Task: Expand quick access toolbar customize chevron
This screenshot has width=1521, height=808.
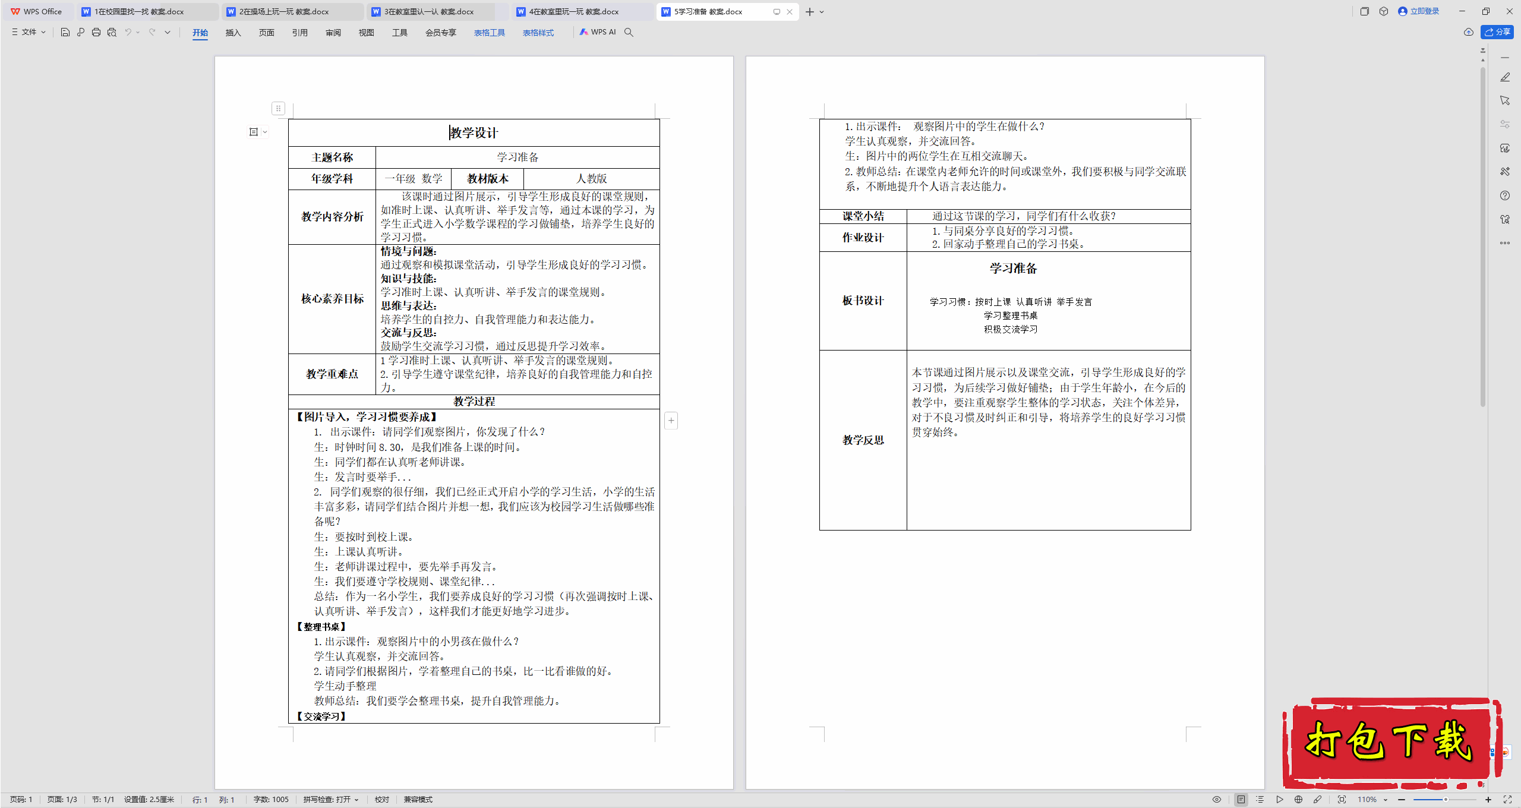Action: 168,32
